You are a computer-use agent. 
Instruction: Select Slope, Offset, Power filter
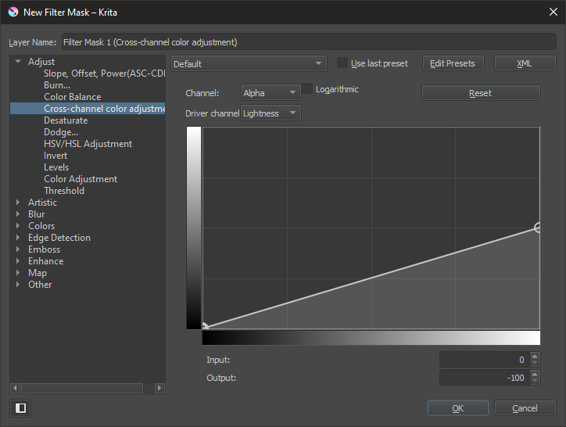point(104,74)
